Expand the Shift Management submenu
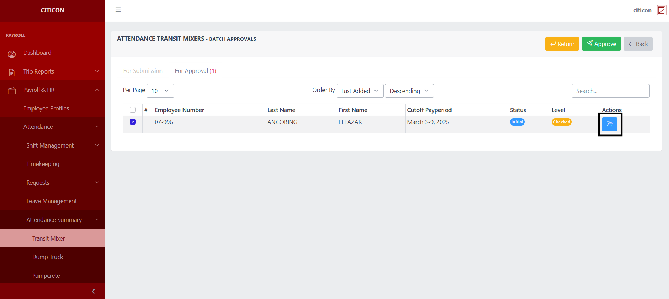 50,145
